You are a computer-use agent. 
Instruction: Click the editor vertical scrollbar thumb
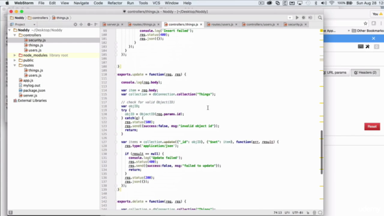(x=322, y=152)
